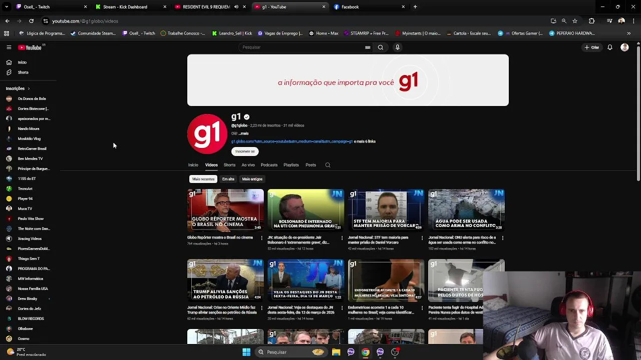Click the Criar button
The height and width of the screenshot is (360, 641).
click(591, 47)
